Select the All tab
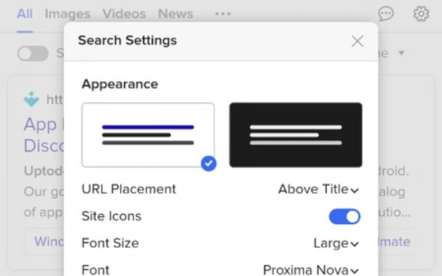 [x=25, y=14]
